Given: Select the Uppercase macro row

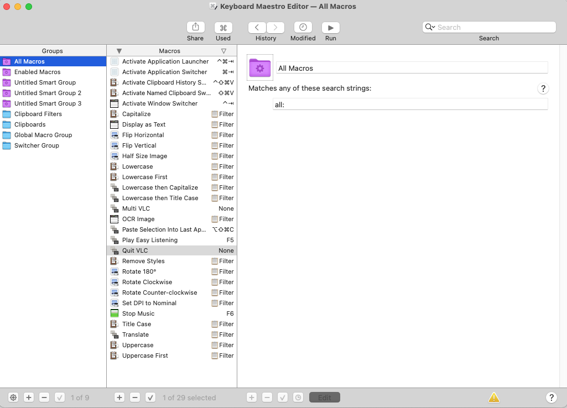Looking at the screenshot, I should [x=172, y=344].
